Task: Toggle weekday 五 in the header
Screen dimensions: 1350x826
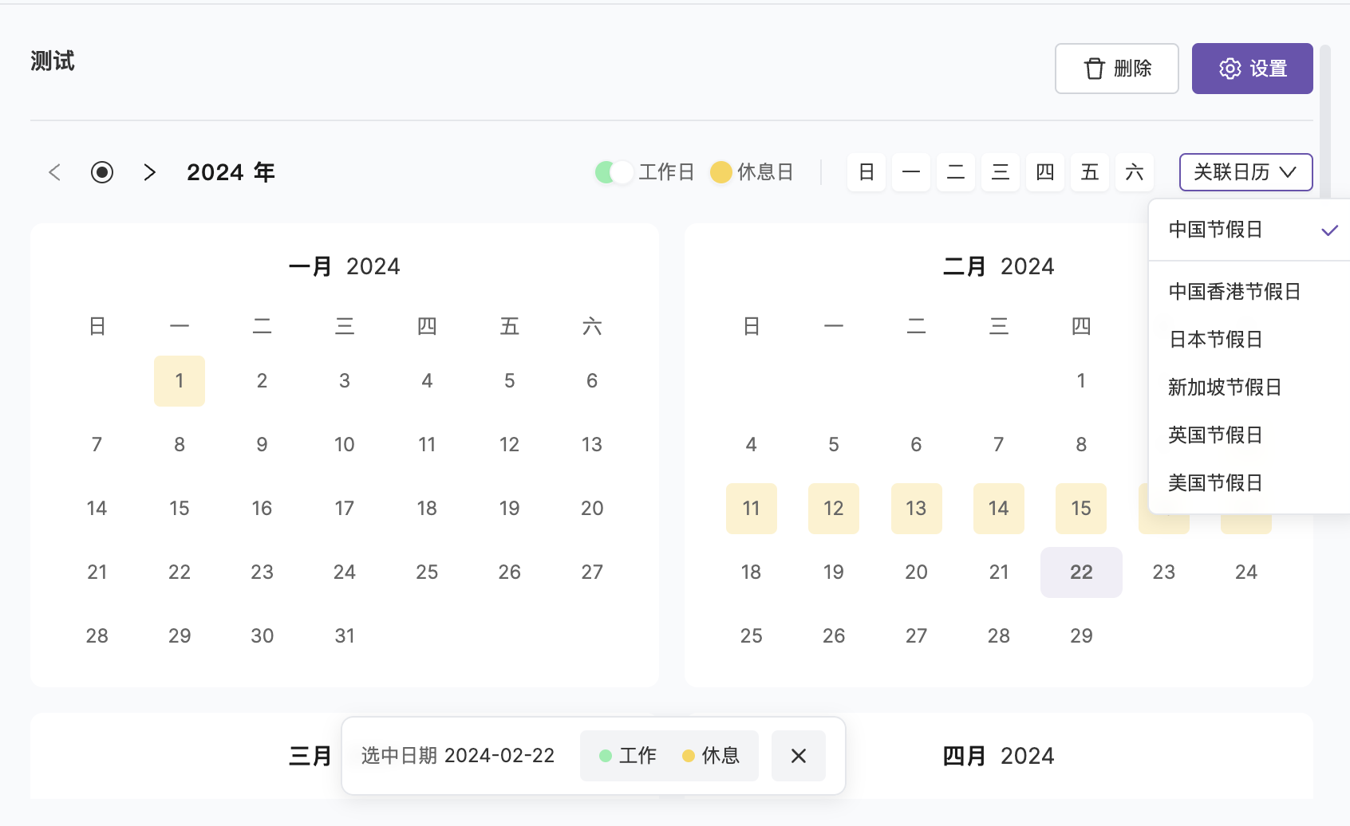Action: 1090,172
